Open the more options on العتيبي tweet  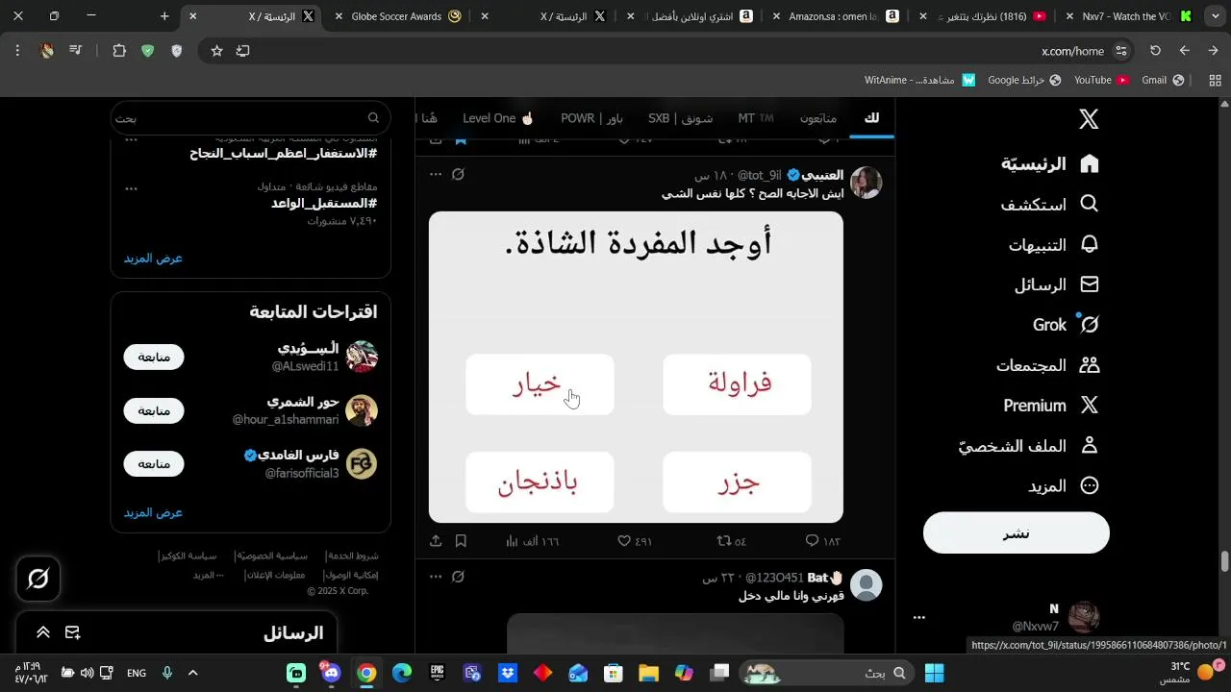pyautogui.click(x=436, y=174)
